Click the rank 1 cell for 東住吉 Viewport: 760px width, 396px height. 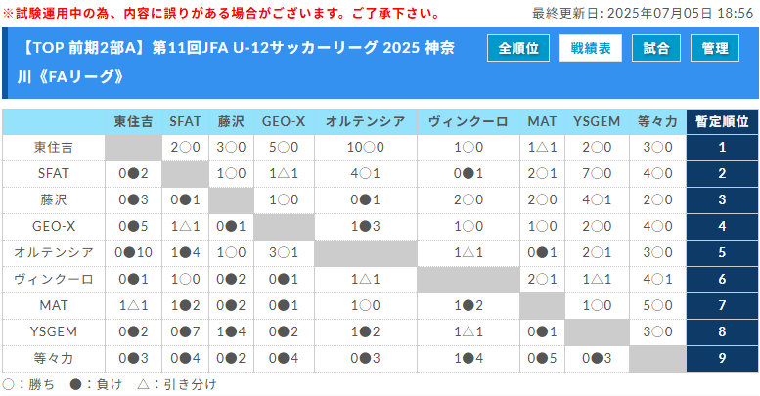[722, 148]
